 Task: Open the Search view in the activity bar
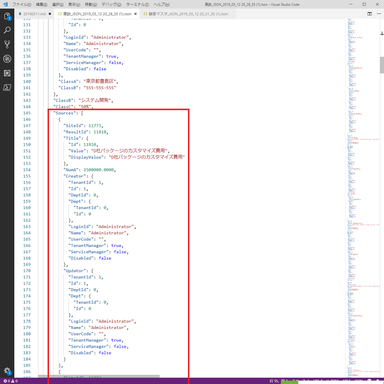(7, 30)
